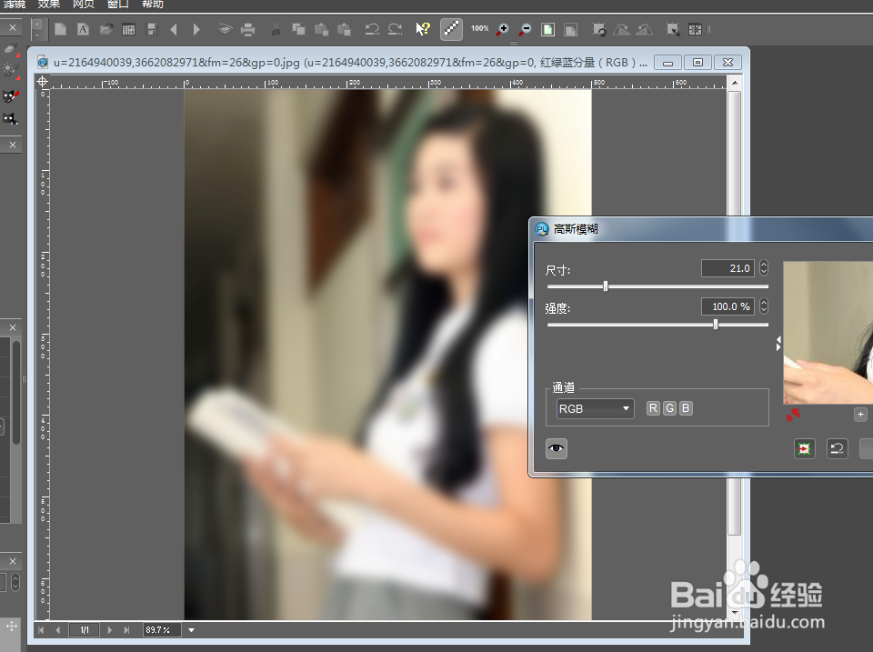
Task: Go to previous image with left triangle
Action: tap(174, 29)
